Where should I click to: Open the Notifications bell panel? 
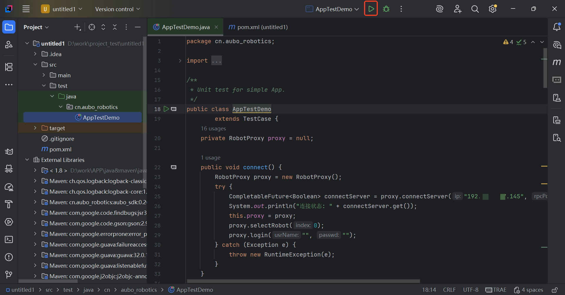click(x=556, y=27)
